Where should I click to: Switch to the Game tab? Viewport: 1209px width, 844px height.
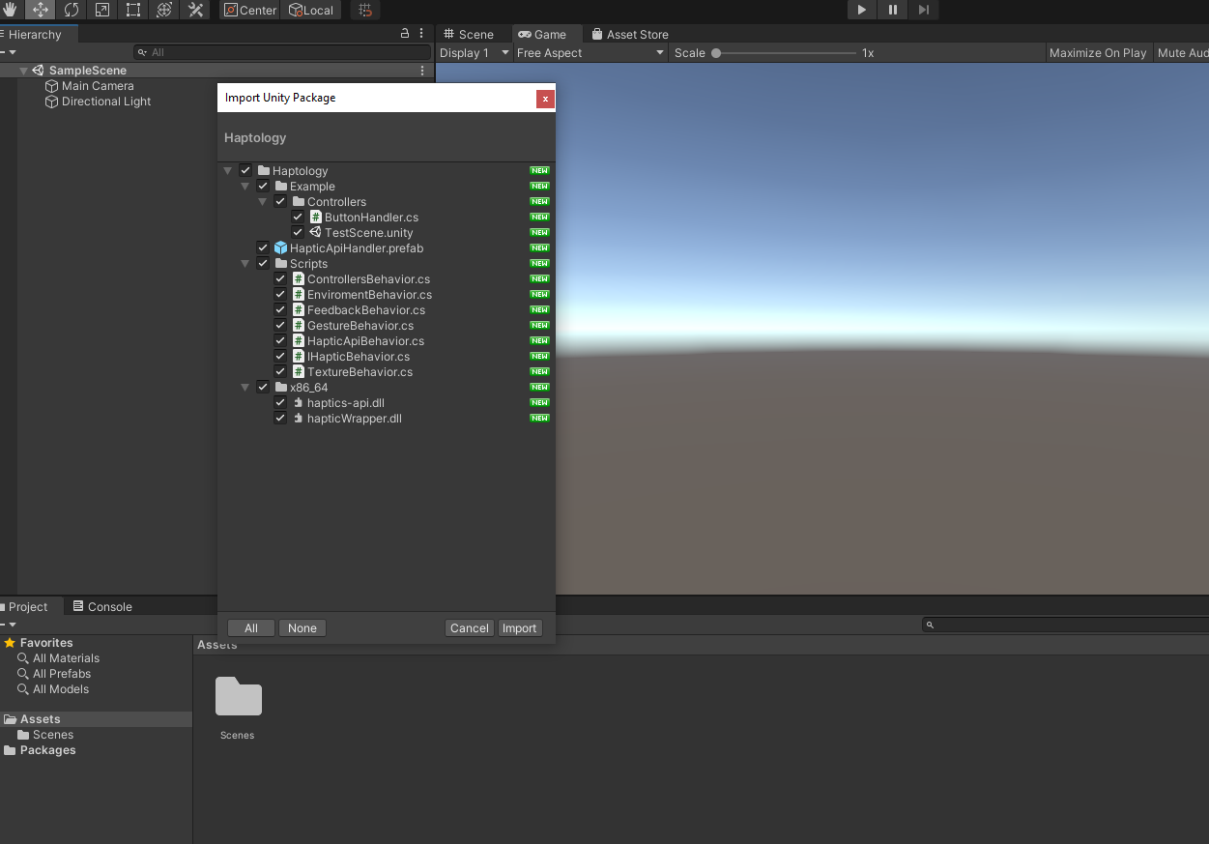pyautogui.click(x=542, y=34)
